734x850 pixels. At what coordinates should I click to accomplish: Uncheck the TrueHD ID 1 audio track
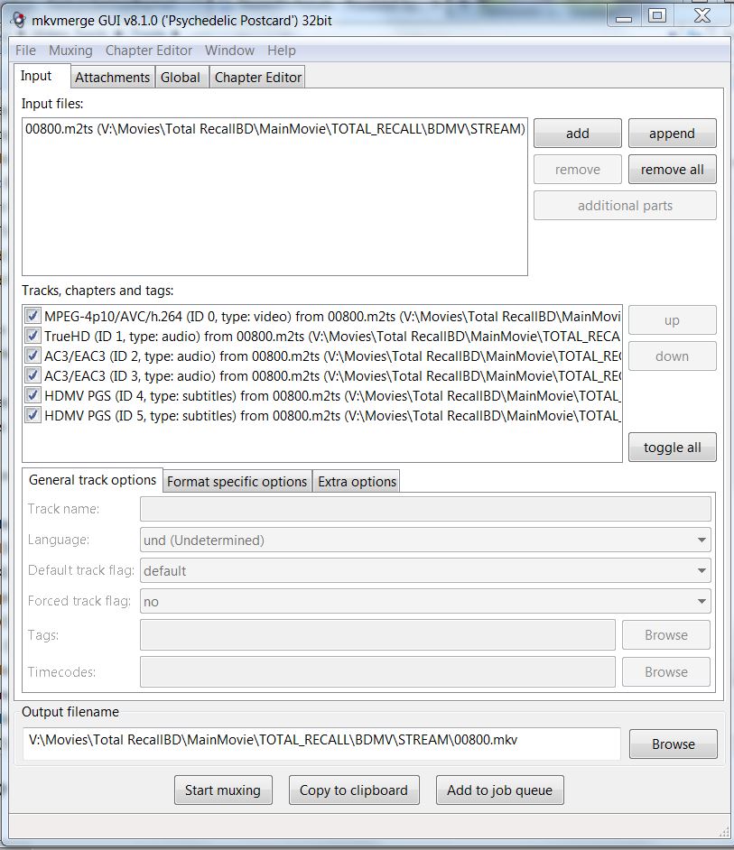(33, 336)
